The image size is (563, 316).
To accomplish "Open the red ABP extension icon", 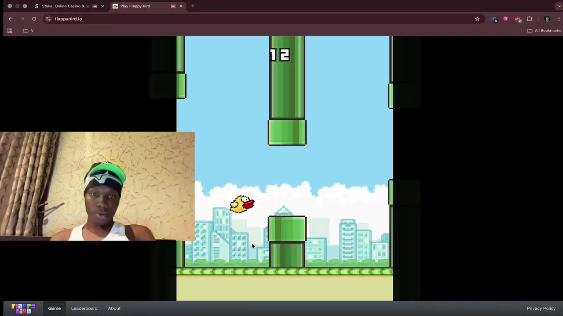I will [518, 19].
